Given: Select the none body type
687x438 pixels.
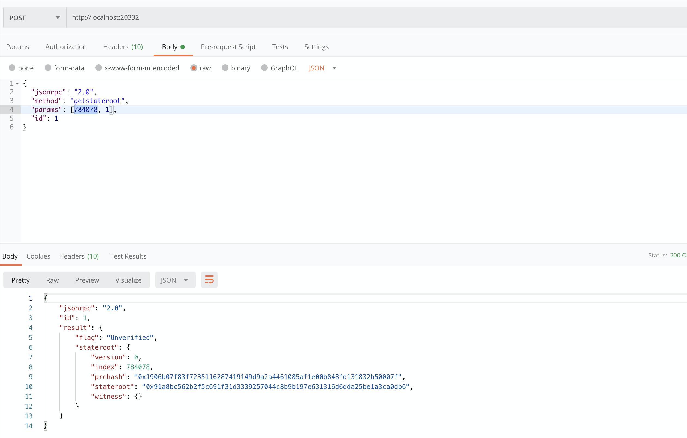Looking at the screenshot, I should (12, 68).
